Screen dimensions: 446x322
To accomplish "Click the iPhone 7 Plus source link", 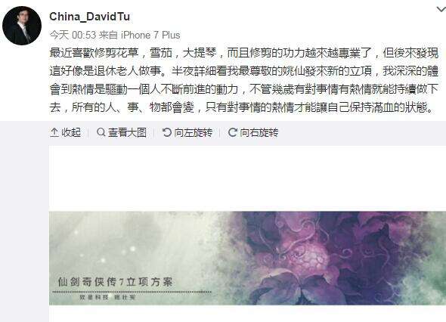I will coord(150,35).
